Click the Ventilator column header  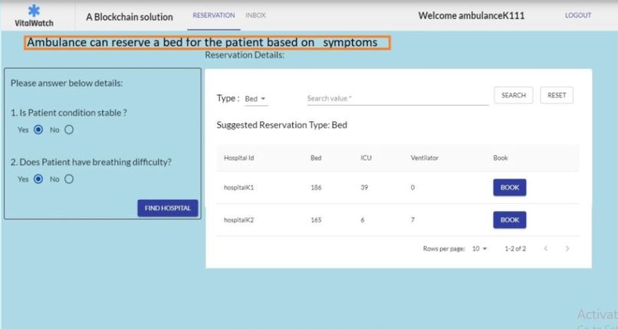tap(425, 158)
